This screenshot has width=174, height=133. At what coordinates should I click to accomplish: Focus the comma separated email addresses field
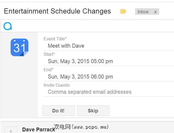coord(109,92)
